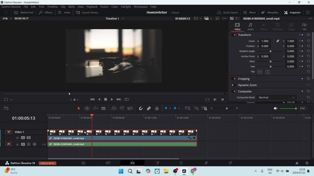Stop playback
314x176 pixels.
point(105,99)
